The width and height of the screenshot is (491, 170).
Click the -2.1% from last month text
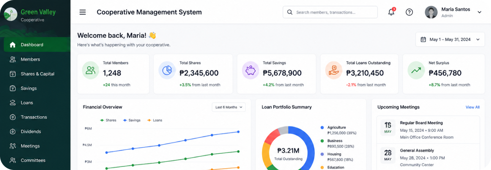point(366,85)
